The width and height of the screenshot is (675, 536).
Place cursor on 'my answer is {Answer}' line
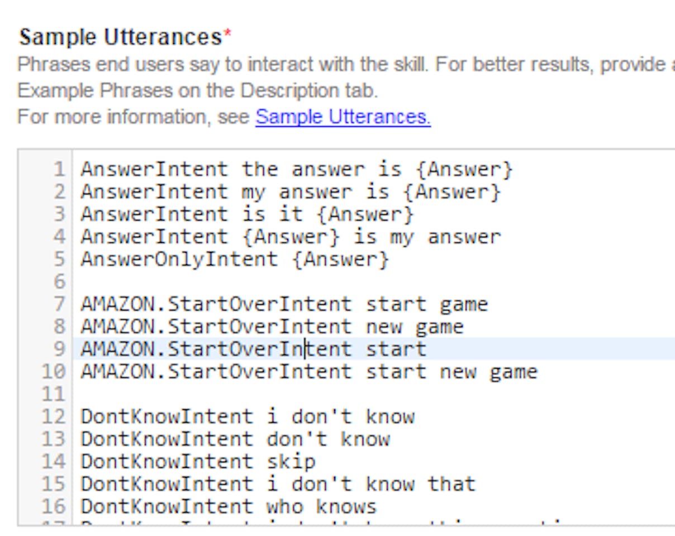tap(291, 192)
